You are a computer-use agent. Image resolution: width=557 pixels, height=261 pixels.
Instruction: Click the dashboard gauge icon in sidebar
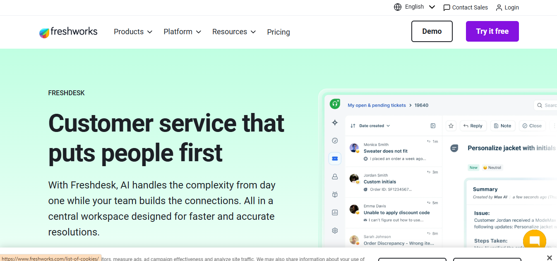pos(335,141)
